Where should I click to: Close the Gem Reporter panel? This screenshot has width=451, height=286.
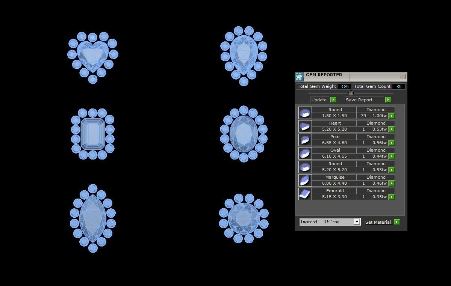403,77
